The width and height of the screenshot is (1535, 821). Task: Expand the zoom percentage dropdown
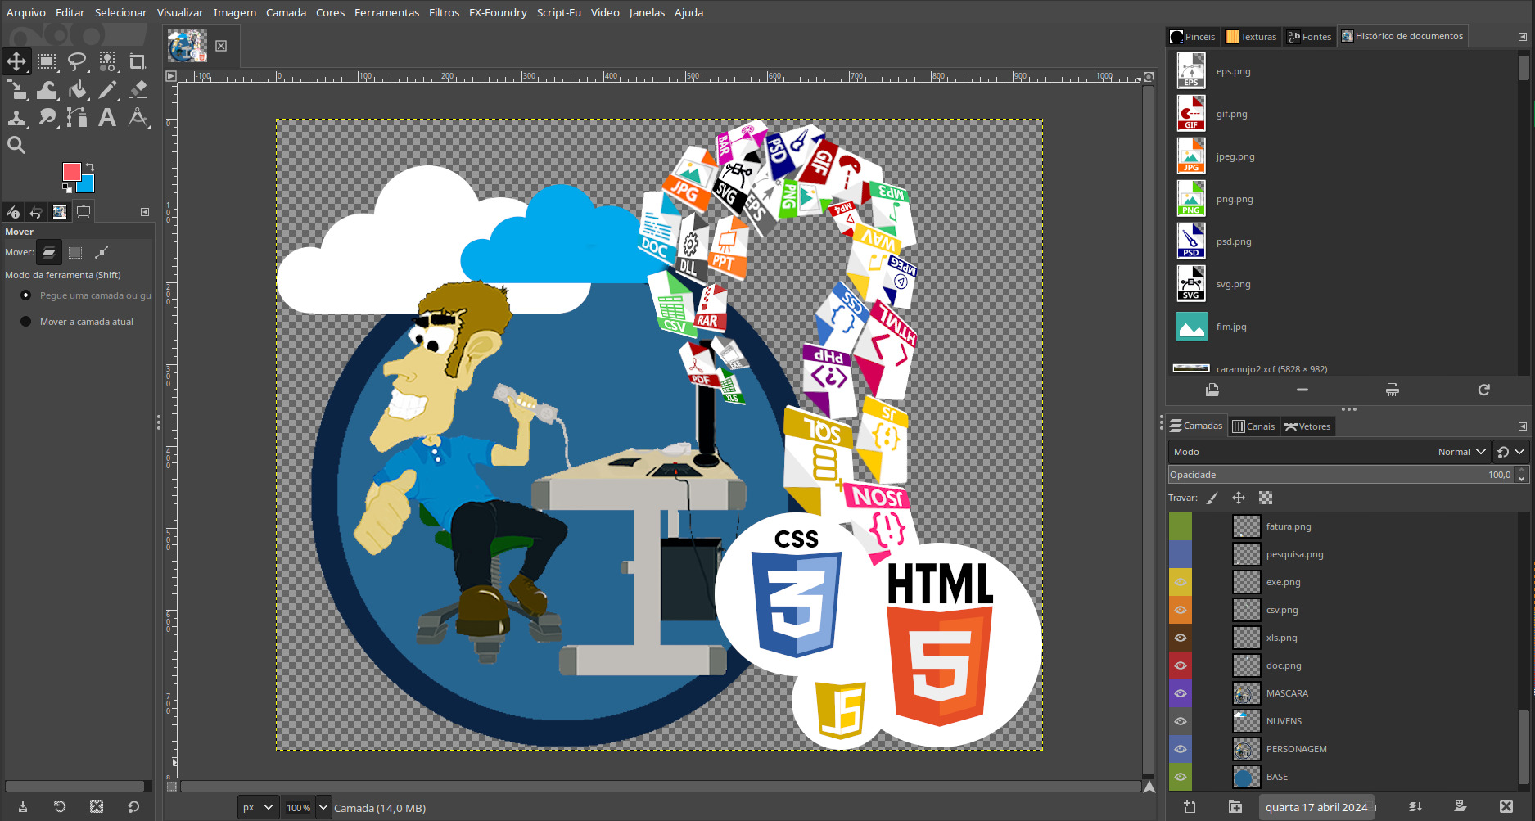pos(323,808)
